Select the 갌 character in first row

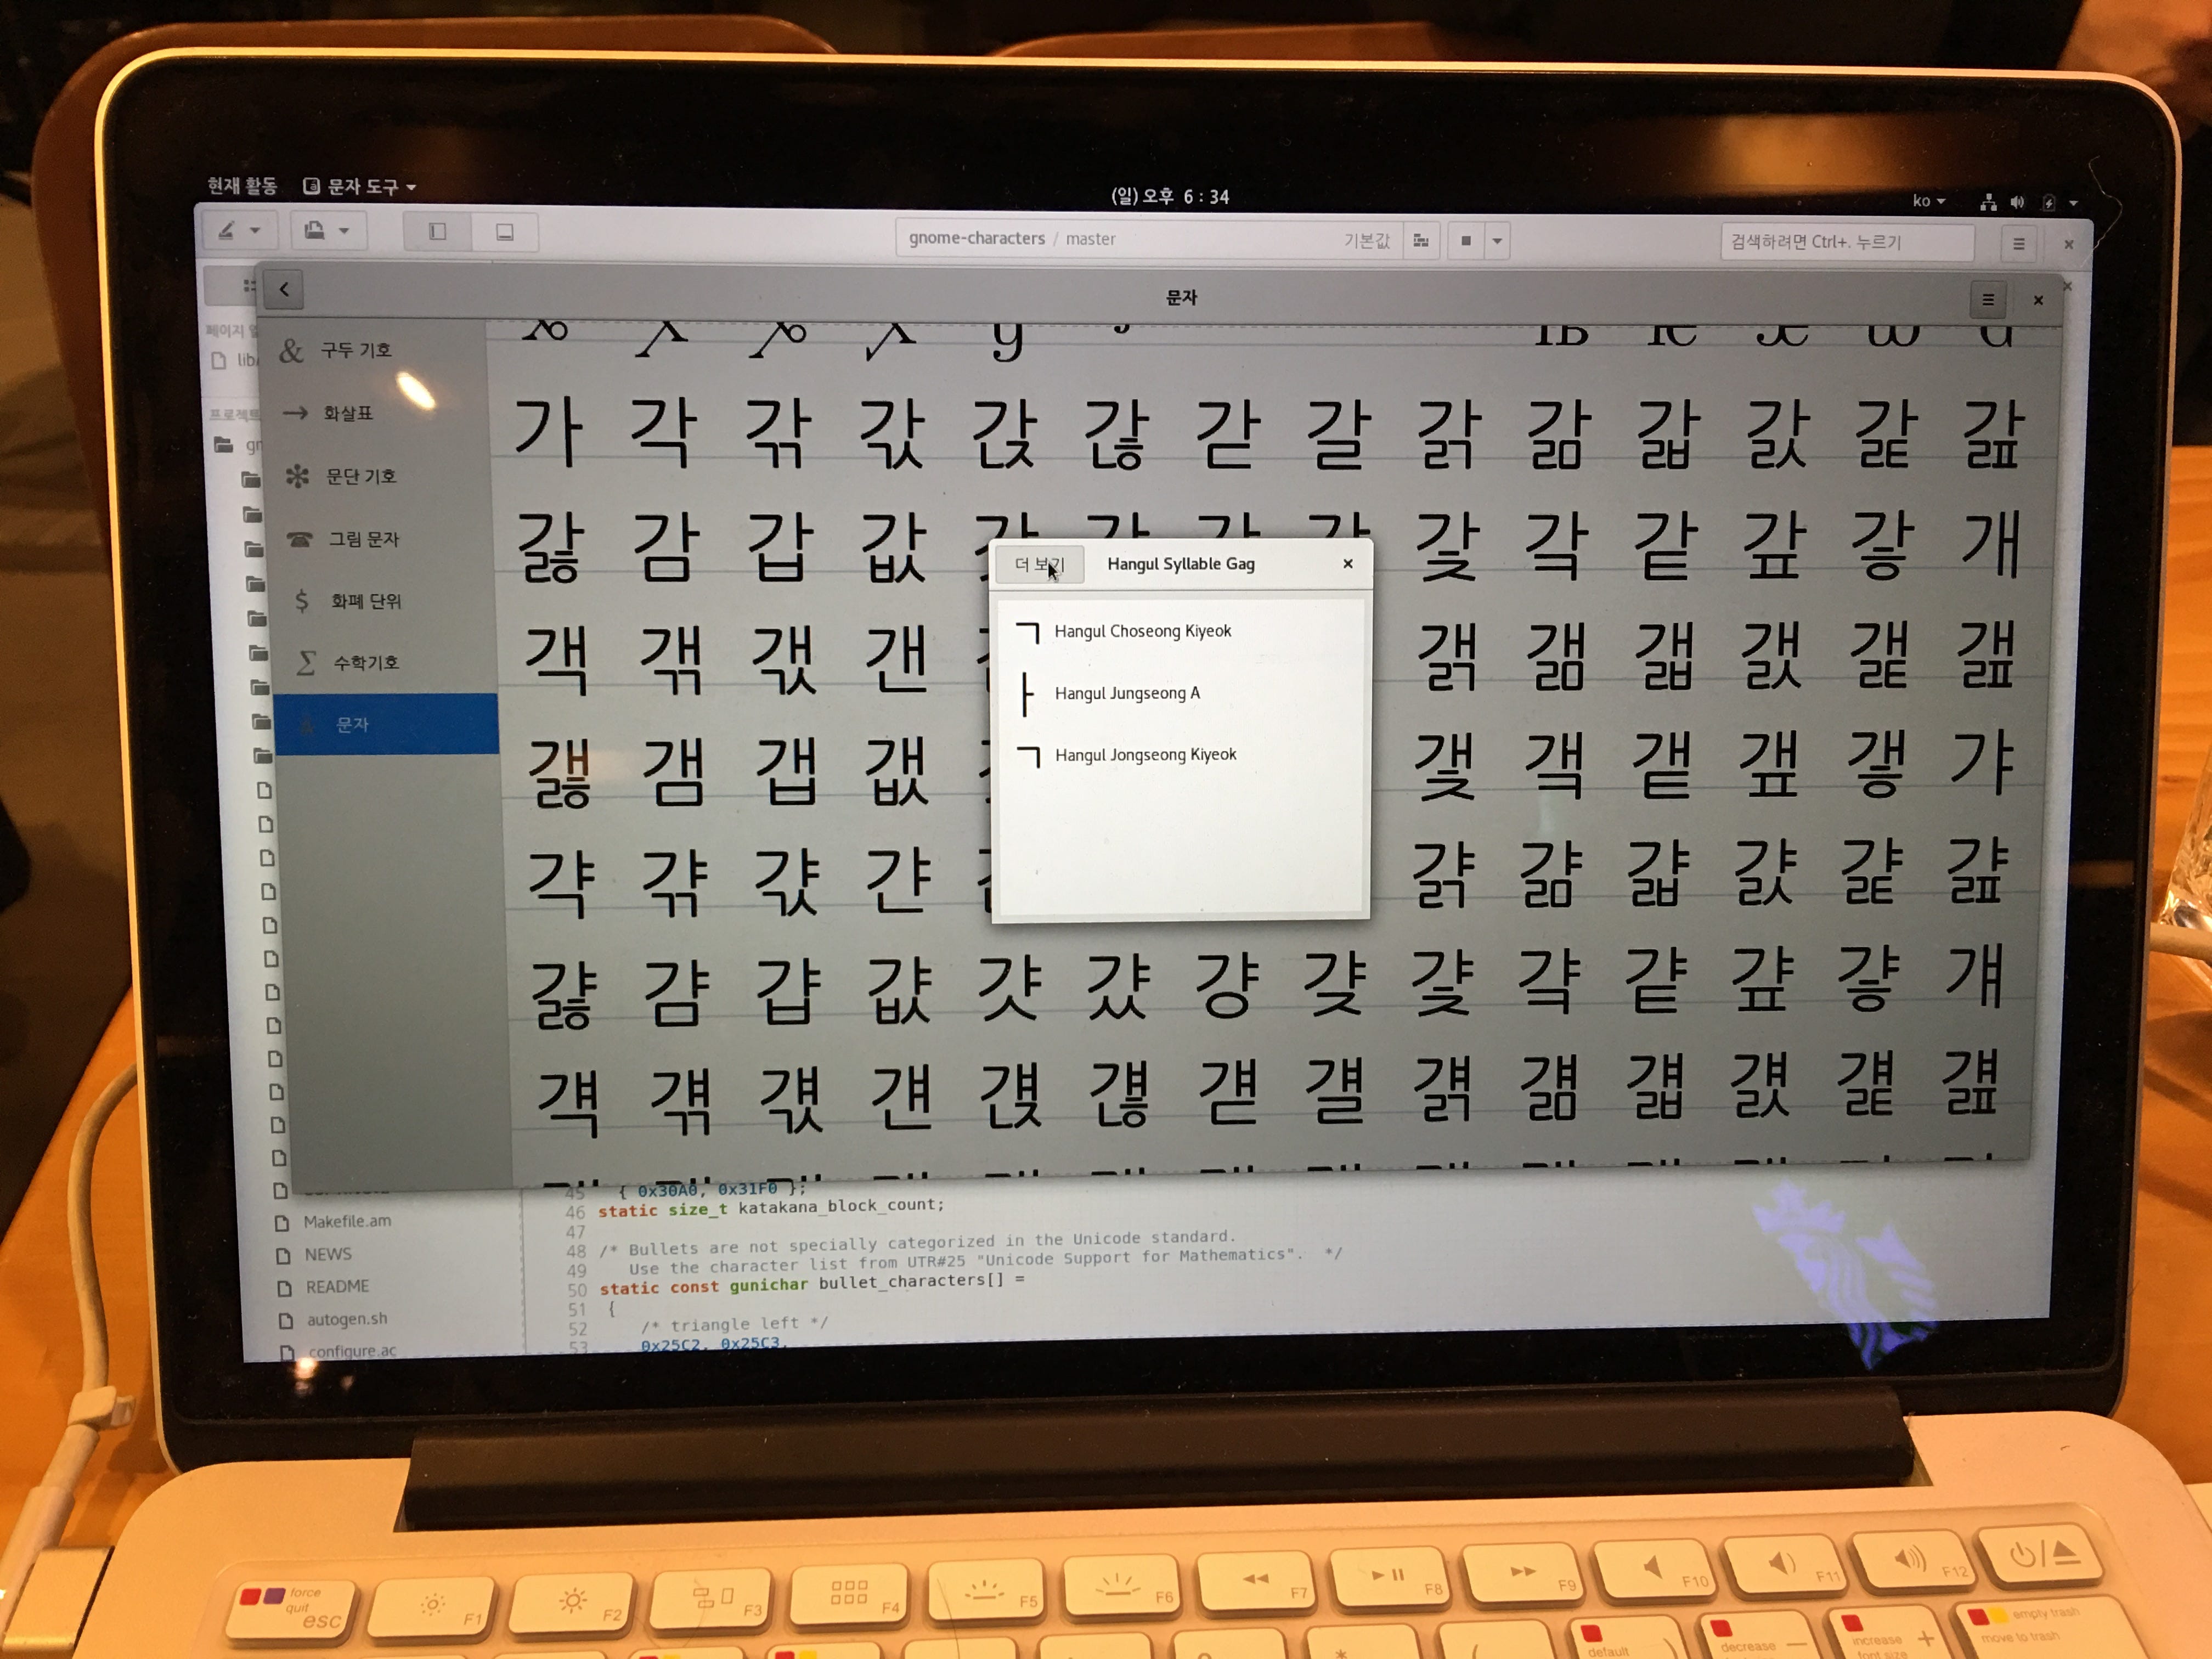[1777, 435]
